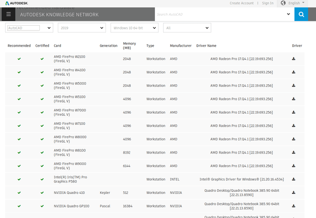
Task: Select AMD FirePro W8100 (FireGL V) card
Action: pos(70,152)
